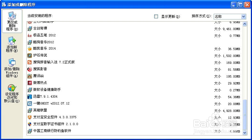
Task: Select the 搜狐影音 entry text
Action: [x=40, y=69]
